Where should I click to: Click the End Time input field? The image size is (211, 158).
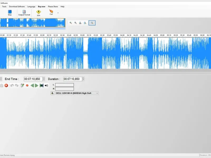click(x=33, y=79)
